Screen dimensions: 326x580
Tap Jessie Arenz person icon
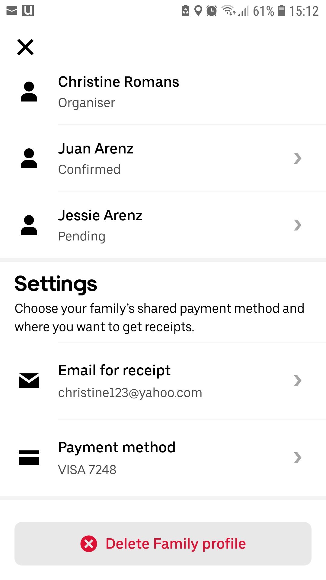click(x=29, y=225)
